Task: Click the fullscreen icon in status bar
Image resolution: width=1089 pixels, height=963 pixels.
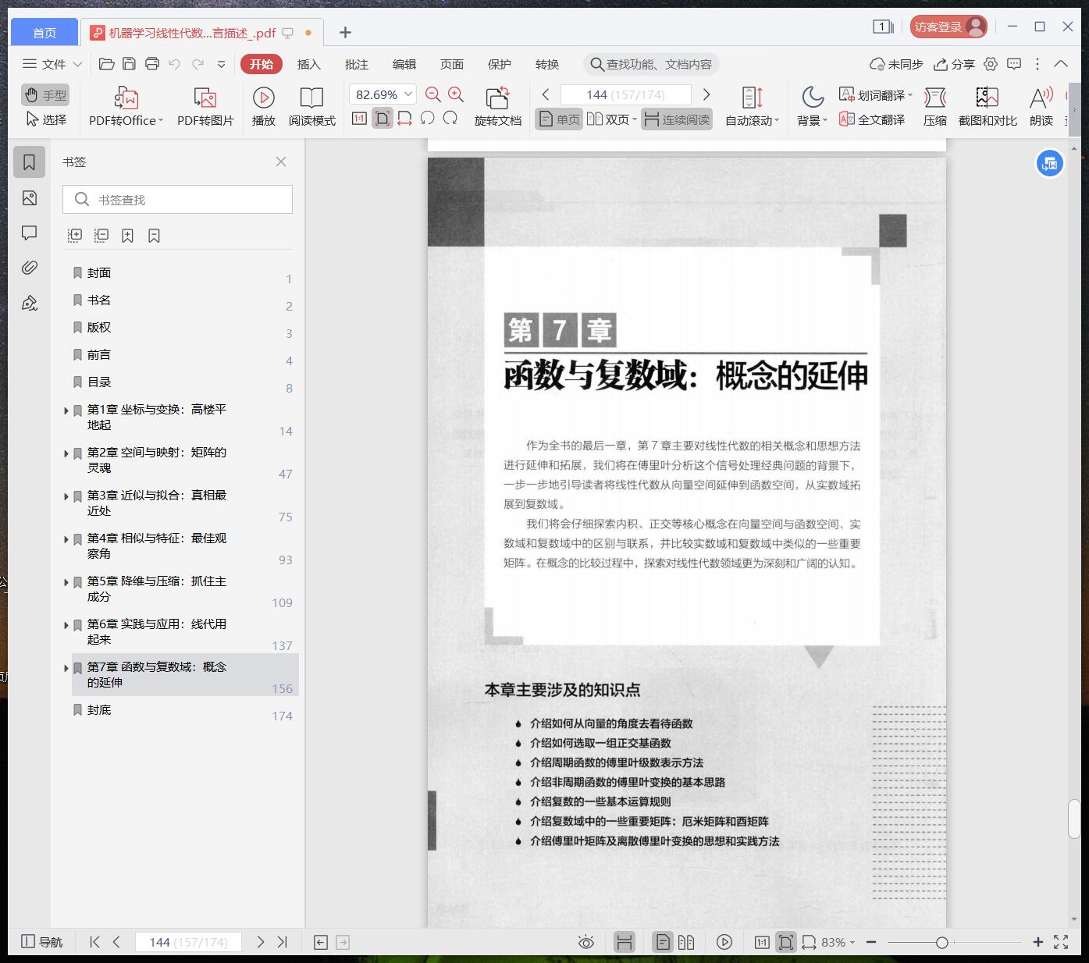Action: point(1061,942)
